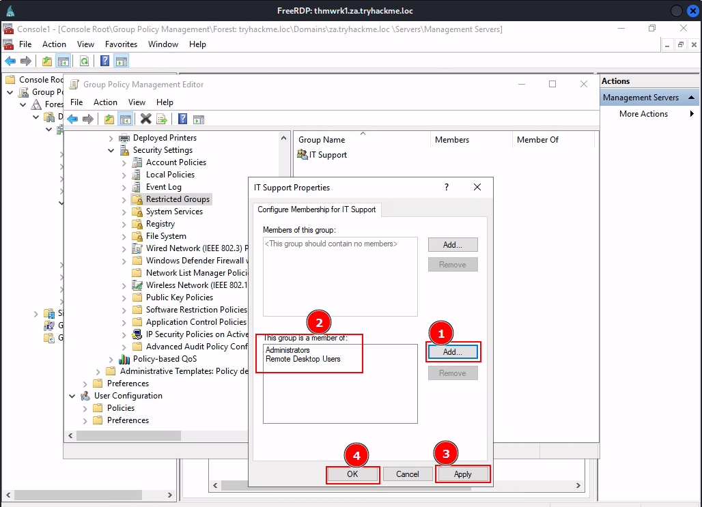Click Console1 tree horizontal scrollbar right arrow

pos(169,495)
